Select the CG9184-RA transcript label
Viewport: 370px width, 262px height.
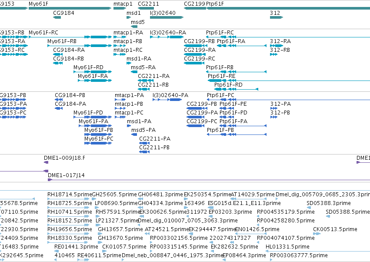69,50
